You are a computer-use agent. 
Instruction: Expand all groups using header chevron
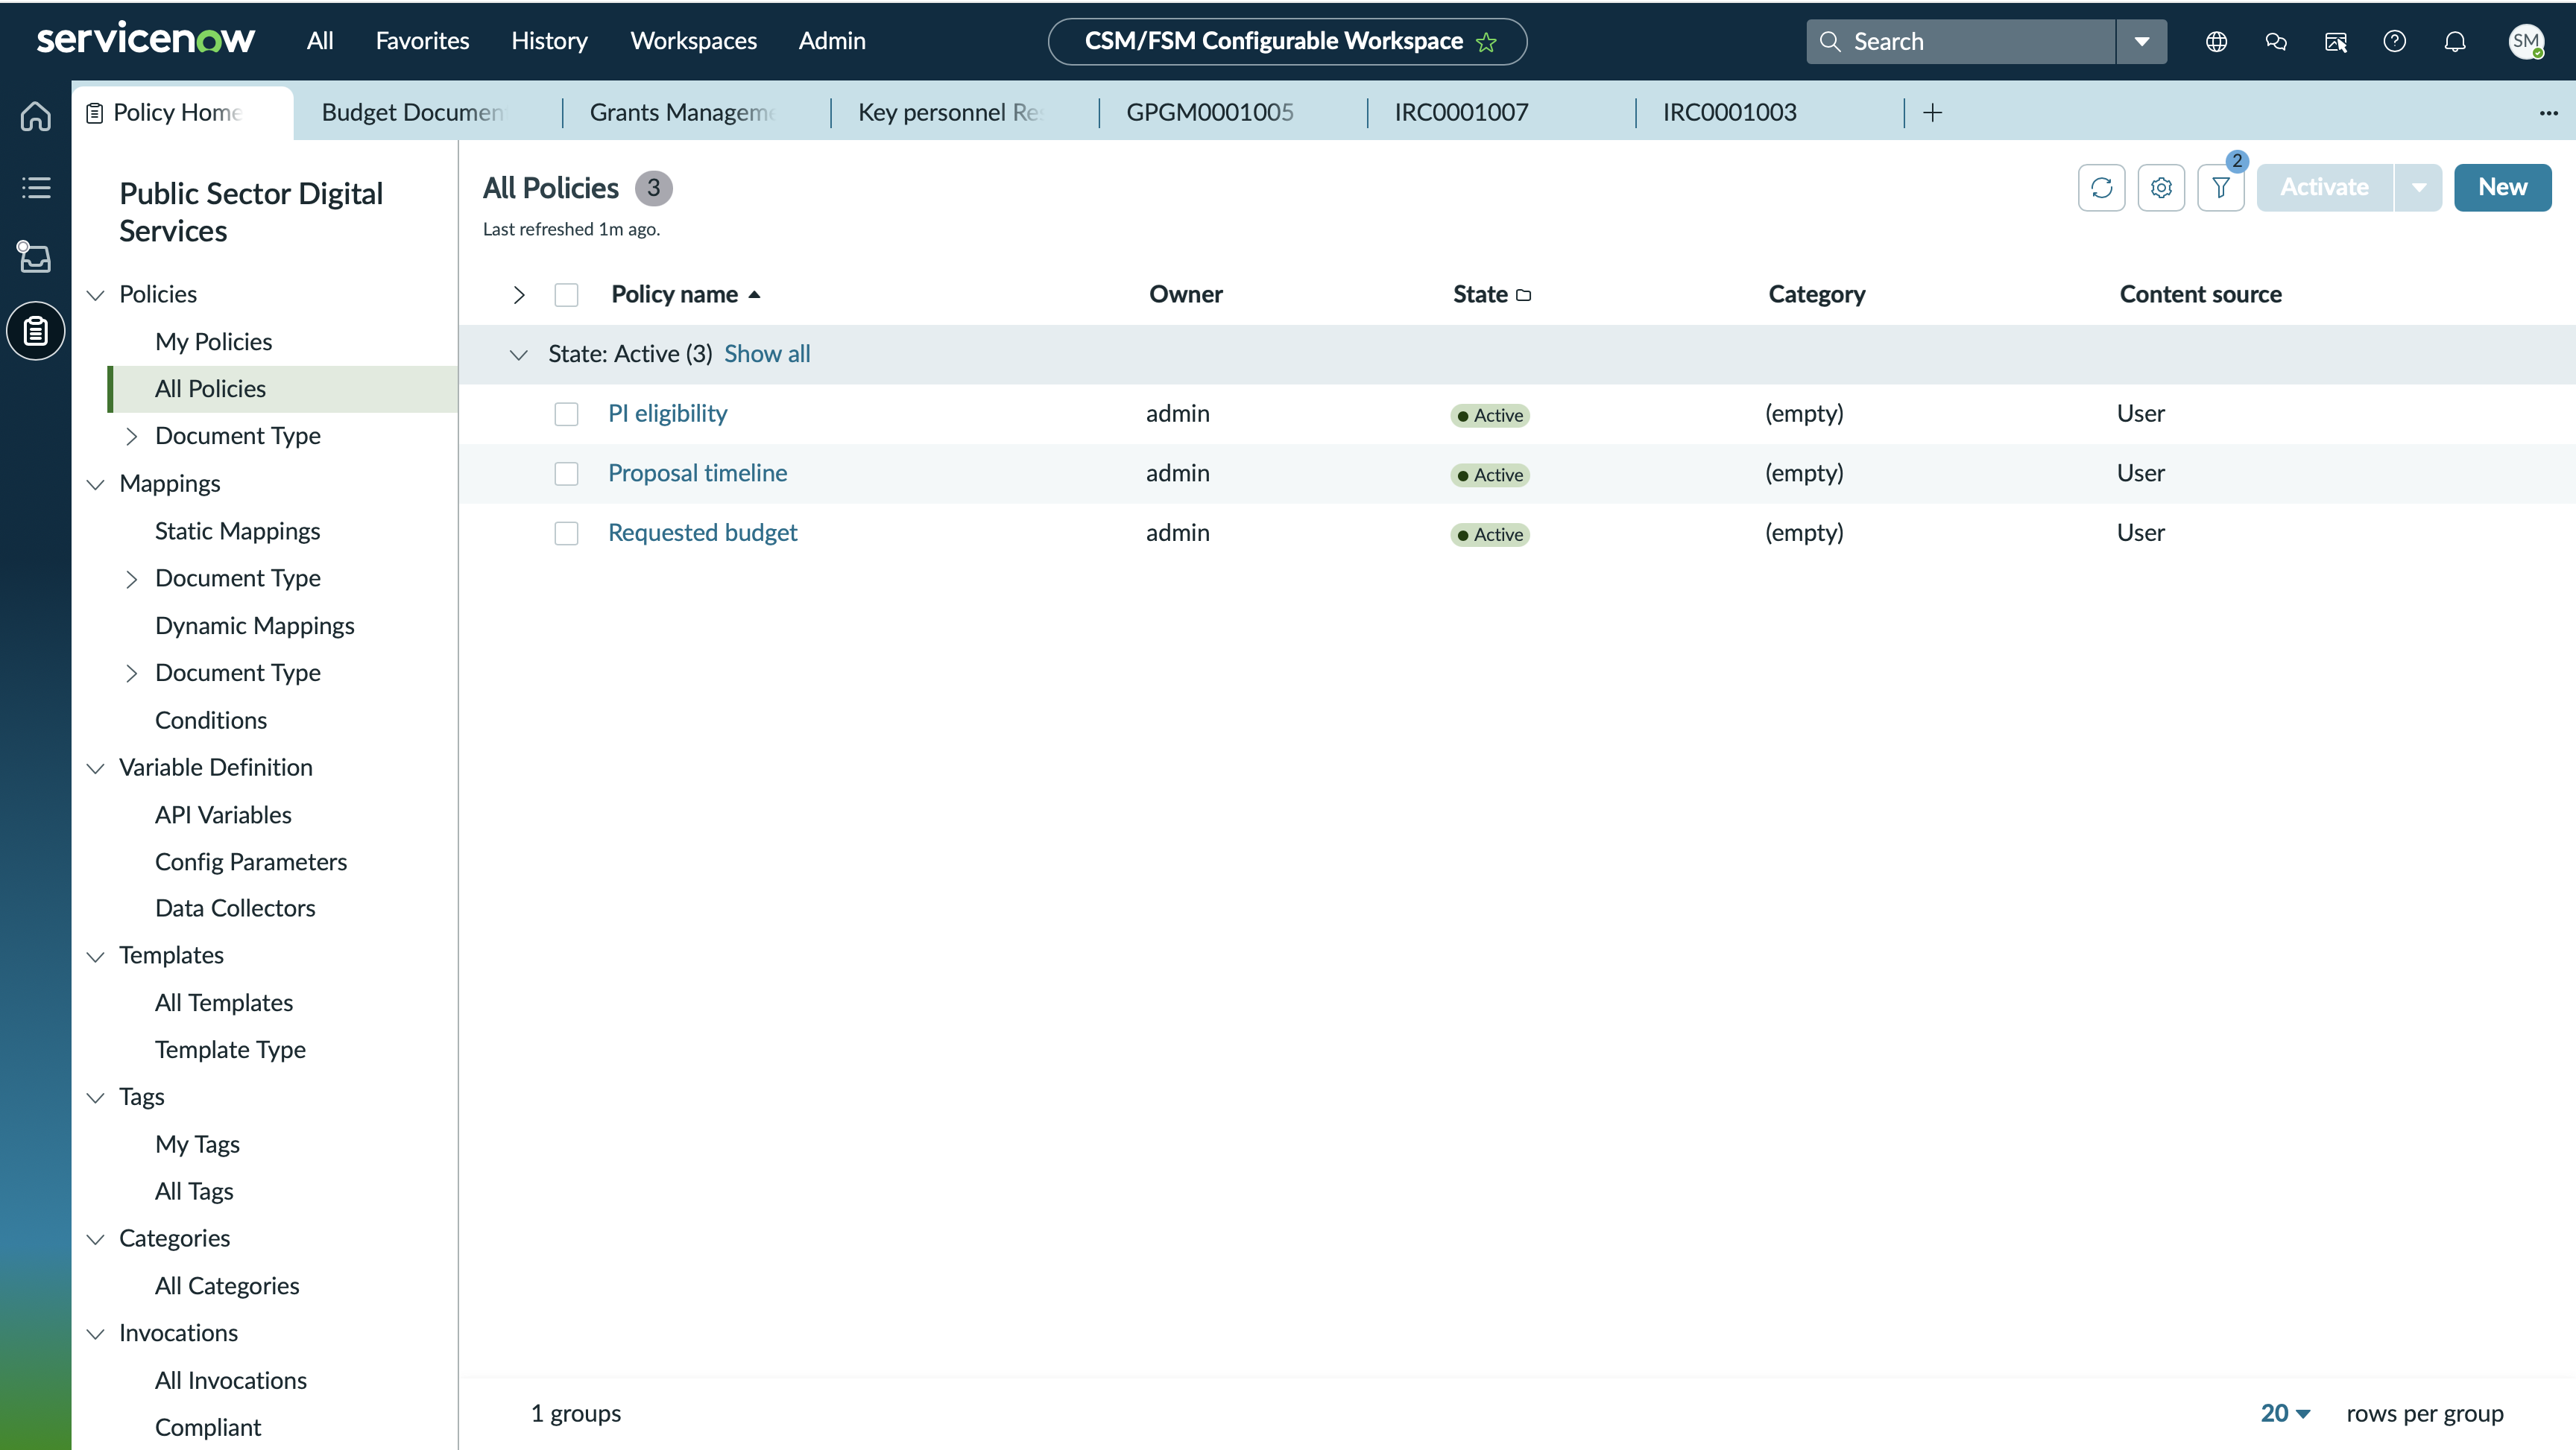(518, 294)
